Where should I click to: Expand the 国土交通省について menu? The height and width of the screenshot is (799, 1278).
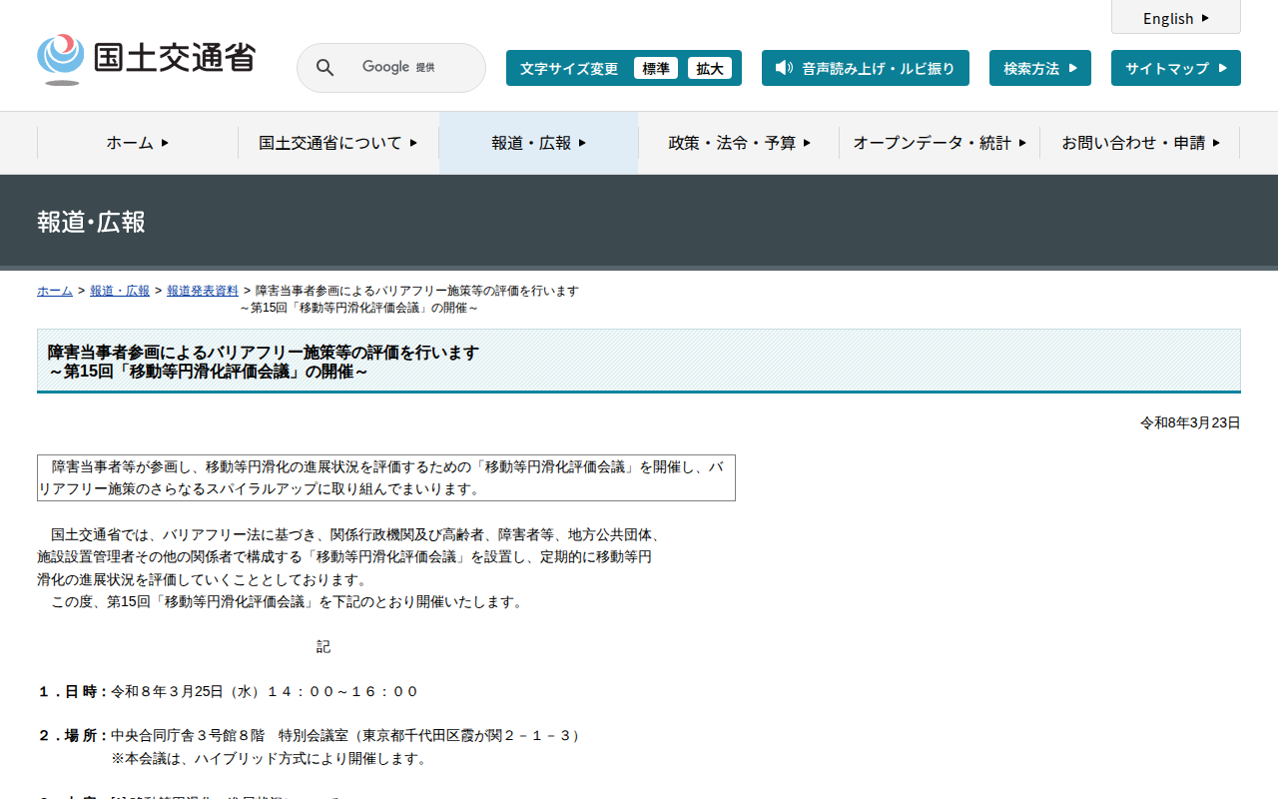(x=338, y=143)
